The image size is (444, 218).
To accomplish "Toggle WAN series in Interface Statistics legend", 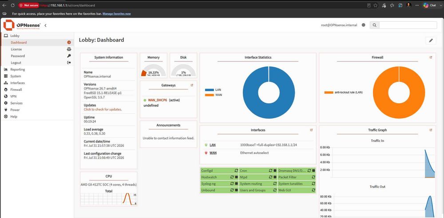I will tap(209, 95).
